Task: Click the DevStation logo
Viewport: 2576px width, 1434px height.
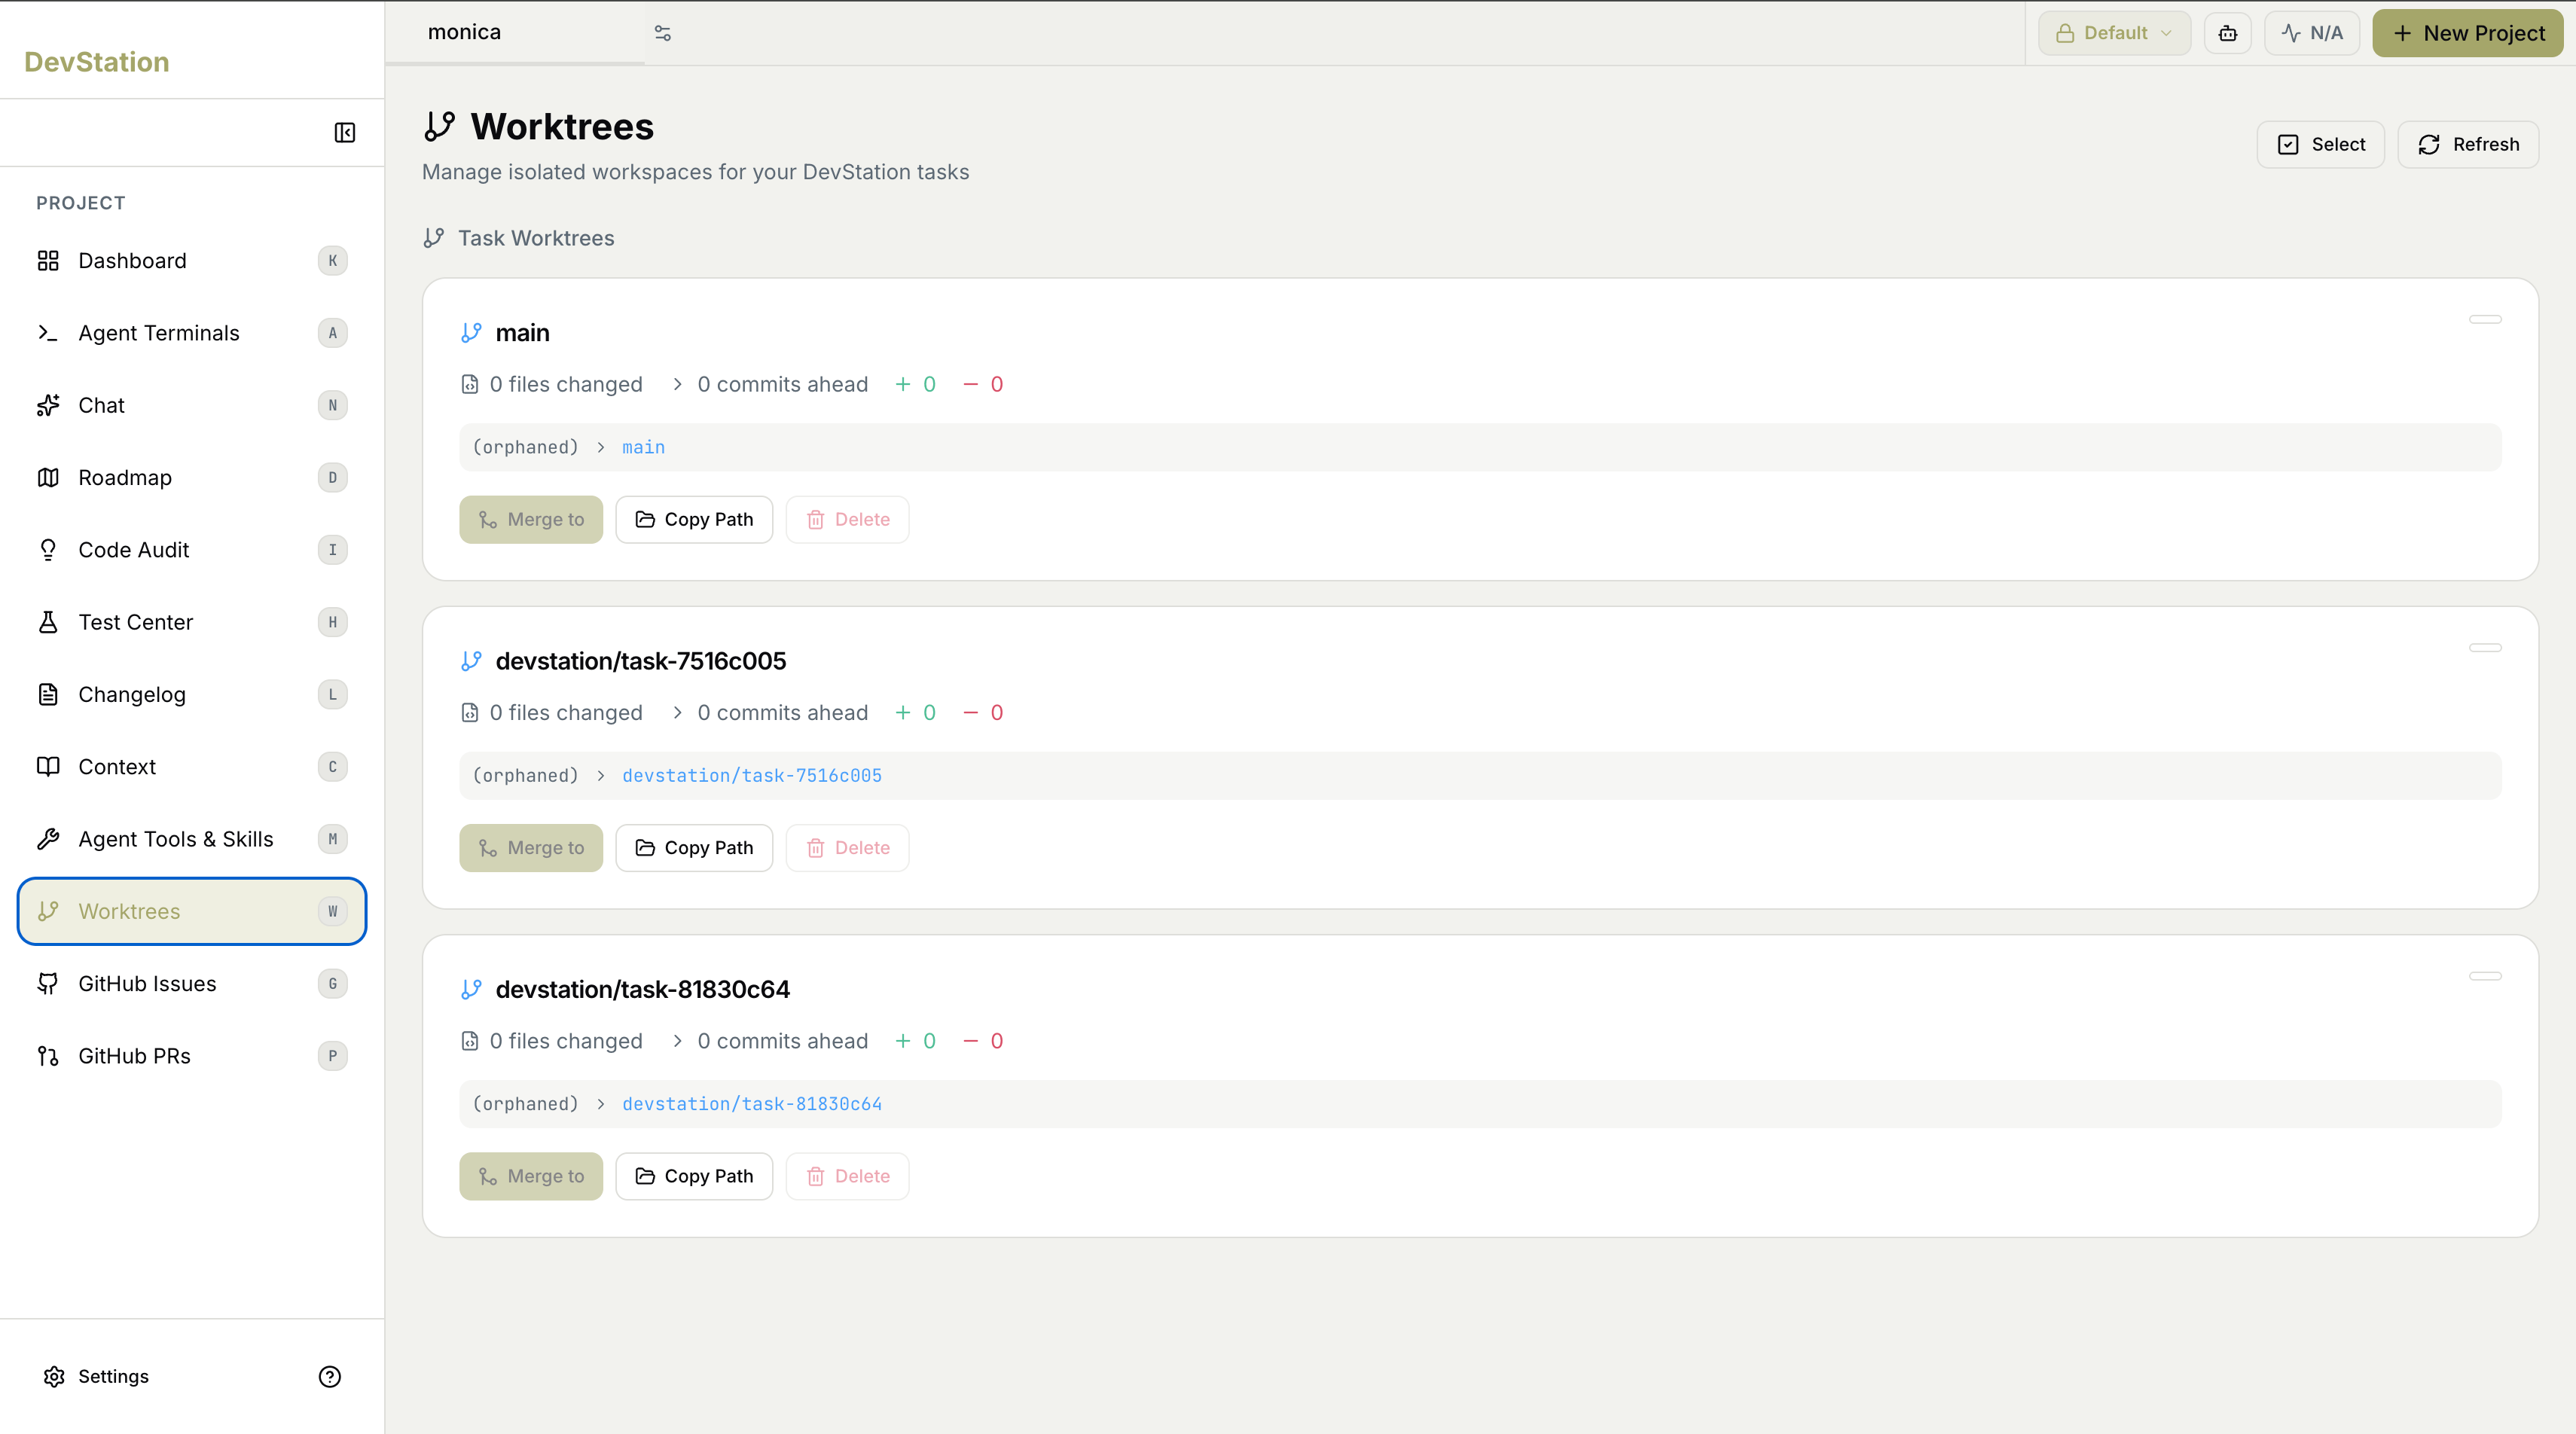Action: (x=96, y=62)
